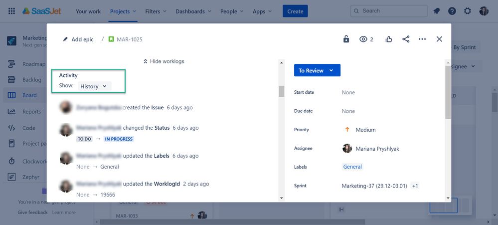Viewport: 498px width, 225px height.
Task: Click the activity panel scrollbar thumb
Action: click(281, 91)
